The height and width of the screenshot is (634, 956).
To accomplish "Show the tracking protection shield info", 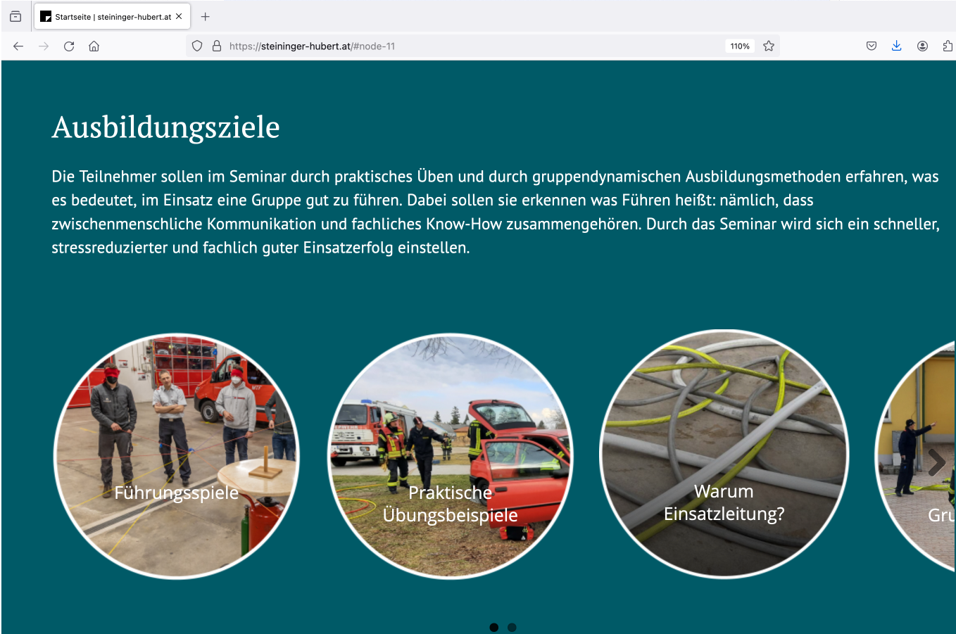I will tap(197, 46).
